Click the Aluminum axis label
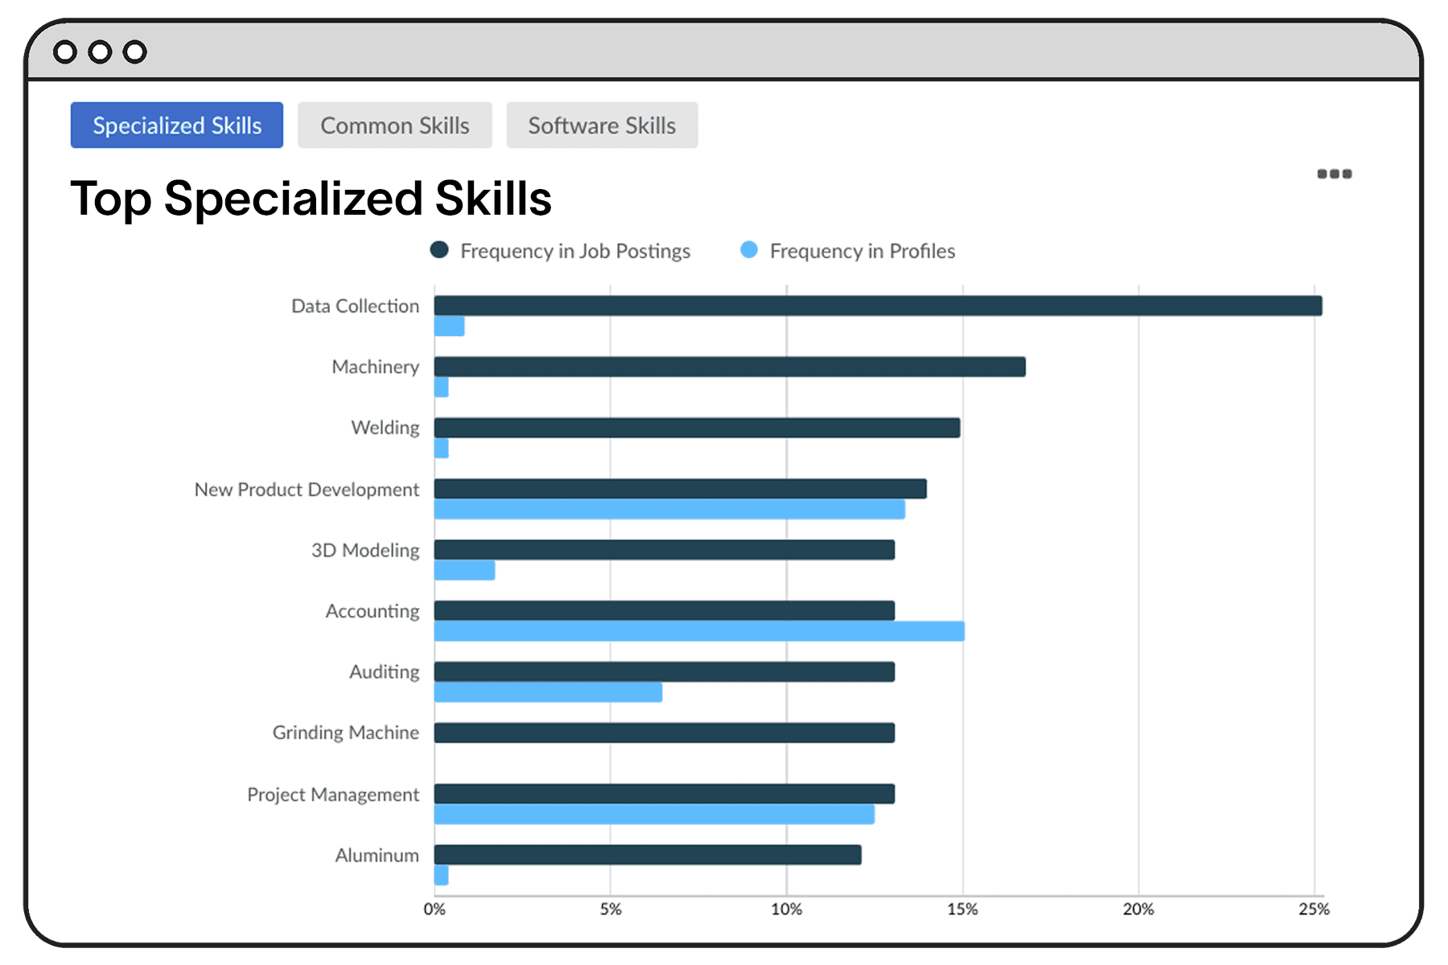 [x=377, y=856]
